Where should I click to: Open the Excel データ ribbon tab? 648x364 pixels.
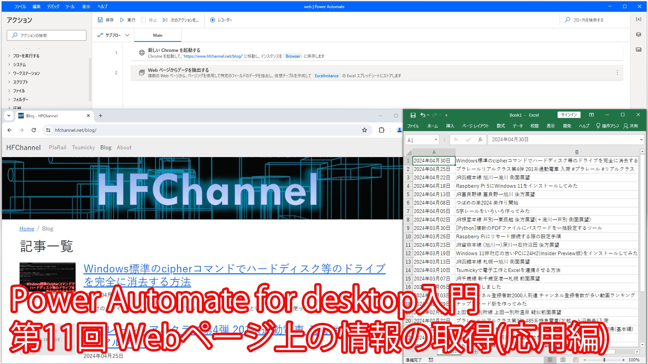click(x=518, y=126)
